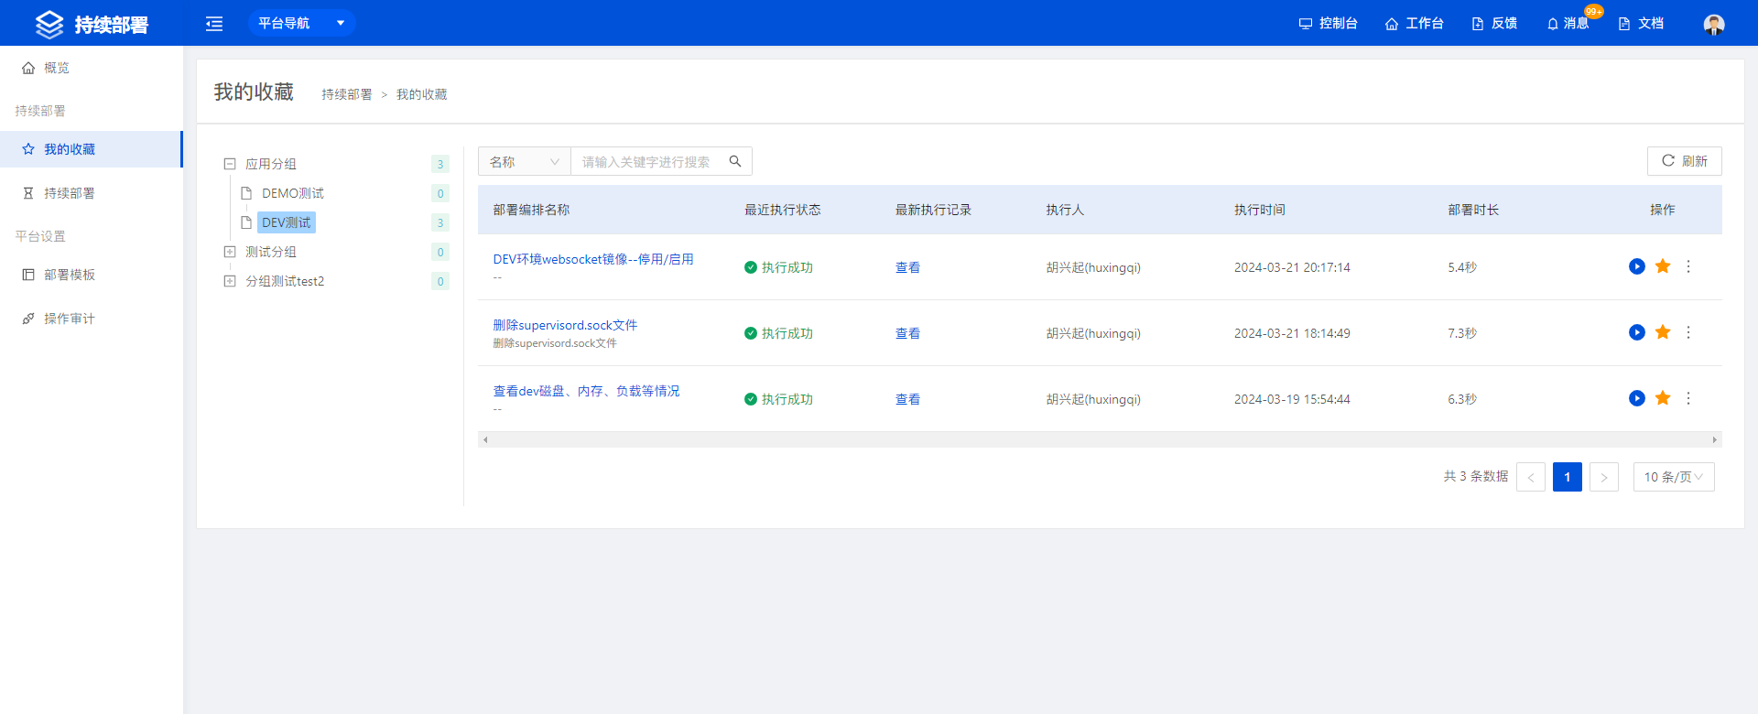
Task: Click the 持续部署 logo icon
Action: [49, 24]
